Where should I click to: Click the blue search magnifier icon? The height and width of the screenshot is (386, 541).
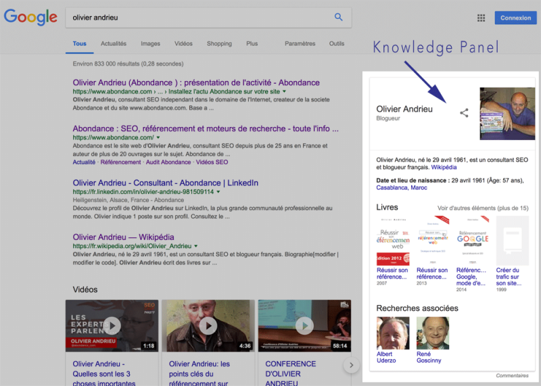(339, 18)
